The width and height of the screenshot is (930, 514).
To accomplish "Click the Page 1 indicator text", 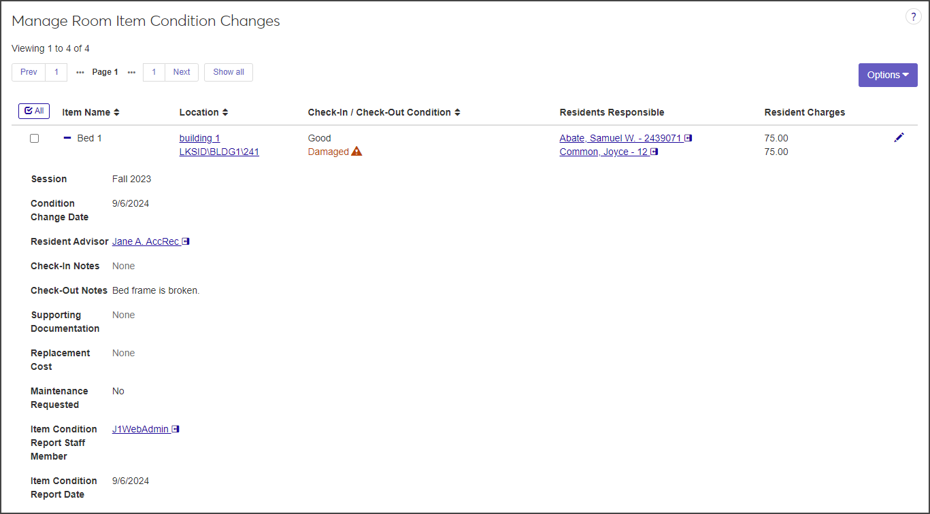I will click(x=105, y=72).
